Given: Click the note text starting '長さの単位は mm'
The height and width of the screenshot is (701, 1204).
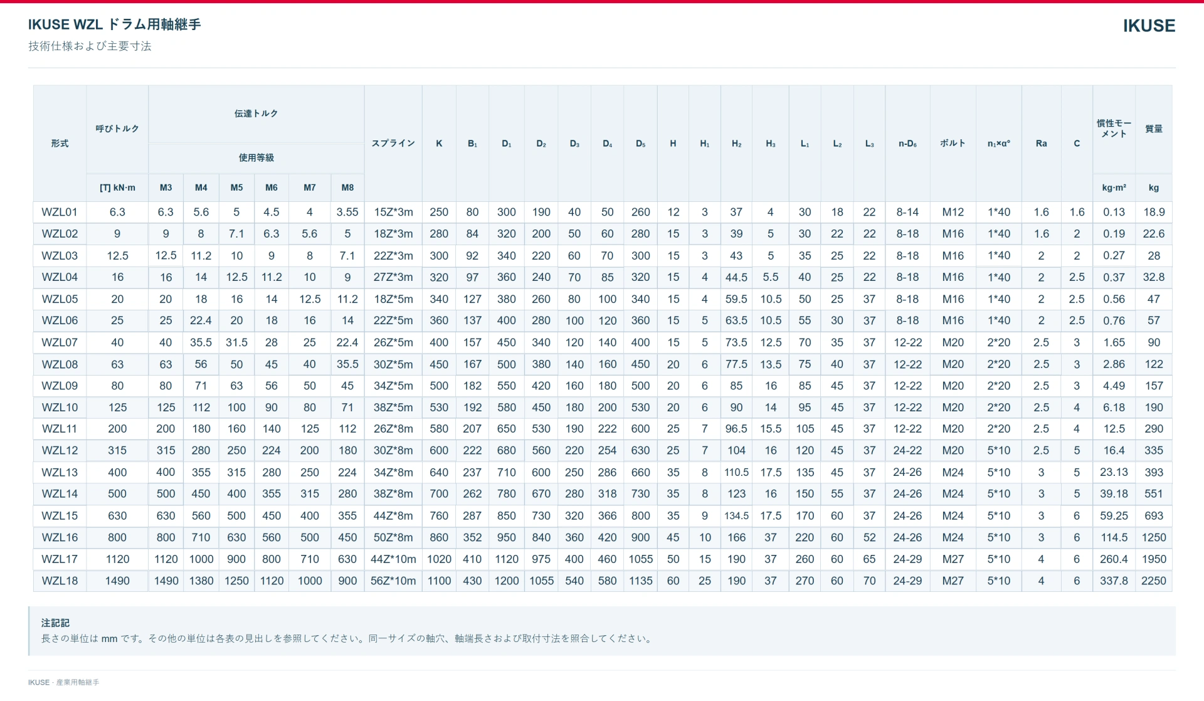Looking at the screenshot, I should click(348, 638).
